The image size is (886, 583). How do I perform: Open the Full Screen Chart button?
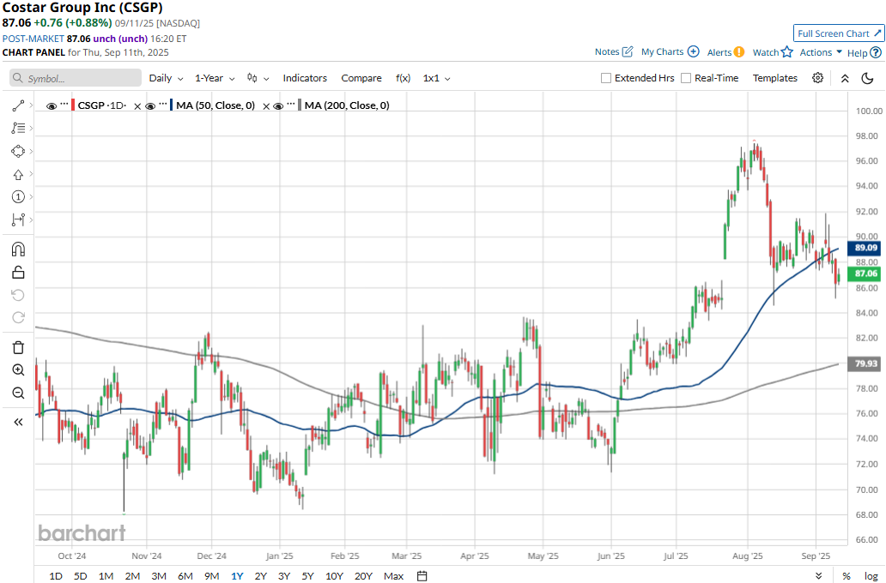(x=839, y=33)
